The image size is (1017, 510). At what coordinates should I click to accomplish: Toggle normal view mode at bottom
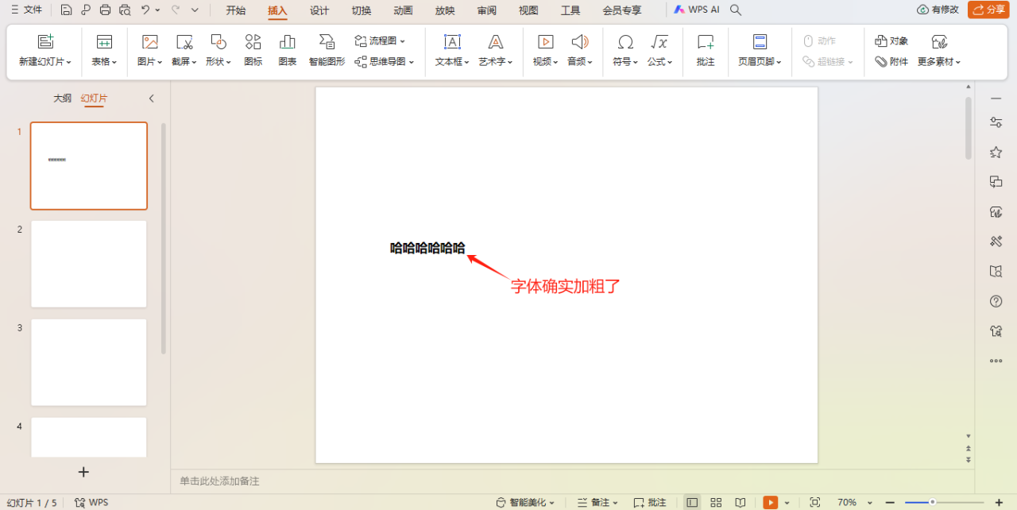(691, 502)
